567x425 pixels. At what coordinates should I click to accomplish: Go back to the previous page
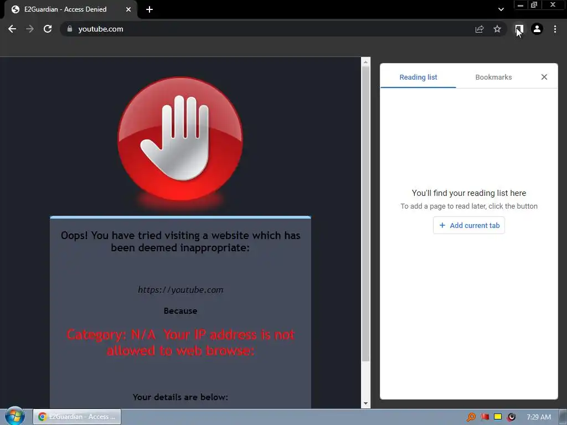[x=12, y=29]
